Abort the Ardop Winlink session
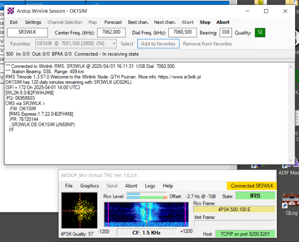This screenshot has height=242, width=299. coord(223,22)
